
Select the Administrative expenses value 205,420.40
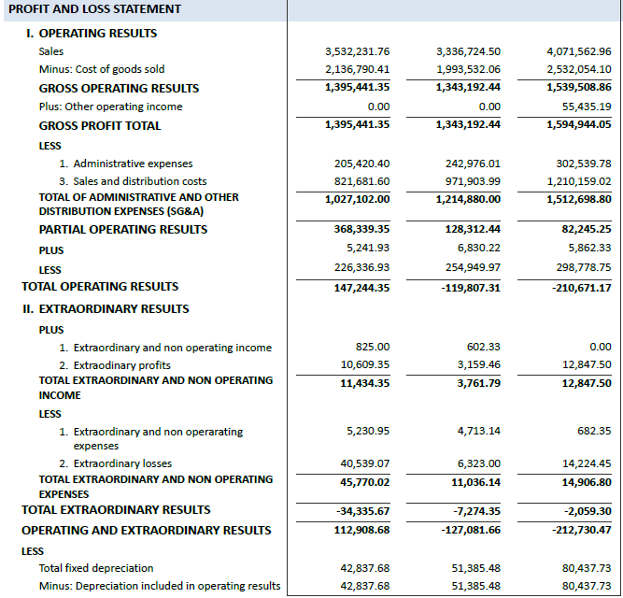click(x=361, y=164)
